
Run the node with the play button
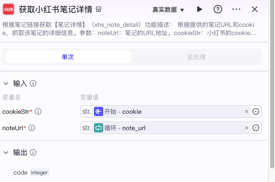click(x=199, y=9)
